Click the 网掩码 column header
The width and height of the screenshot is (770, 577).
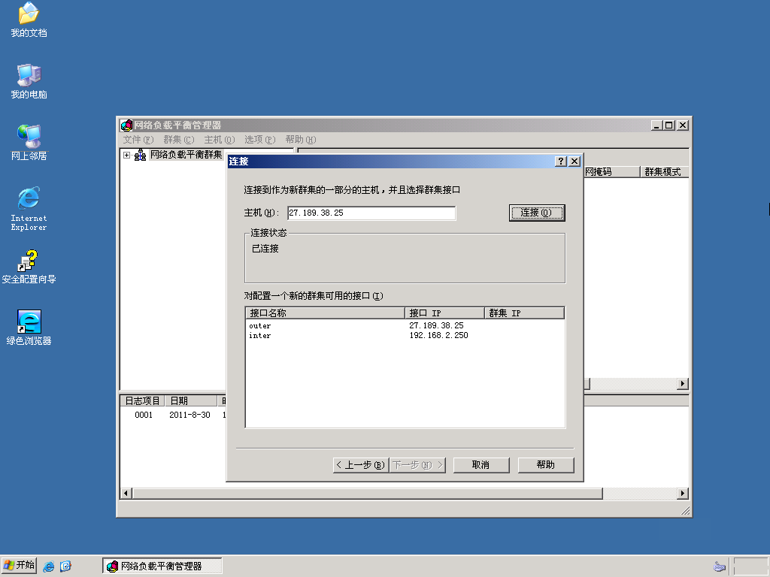[612, 172]
